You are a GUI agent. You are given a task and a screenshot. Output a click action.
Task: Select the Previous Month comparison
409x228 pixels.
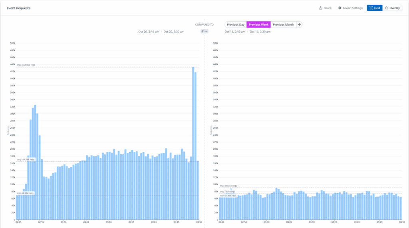click(x=283, y=25)
